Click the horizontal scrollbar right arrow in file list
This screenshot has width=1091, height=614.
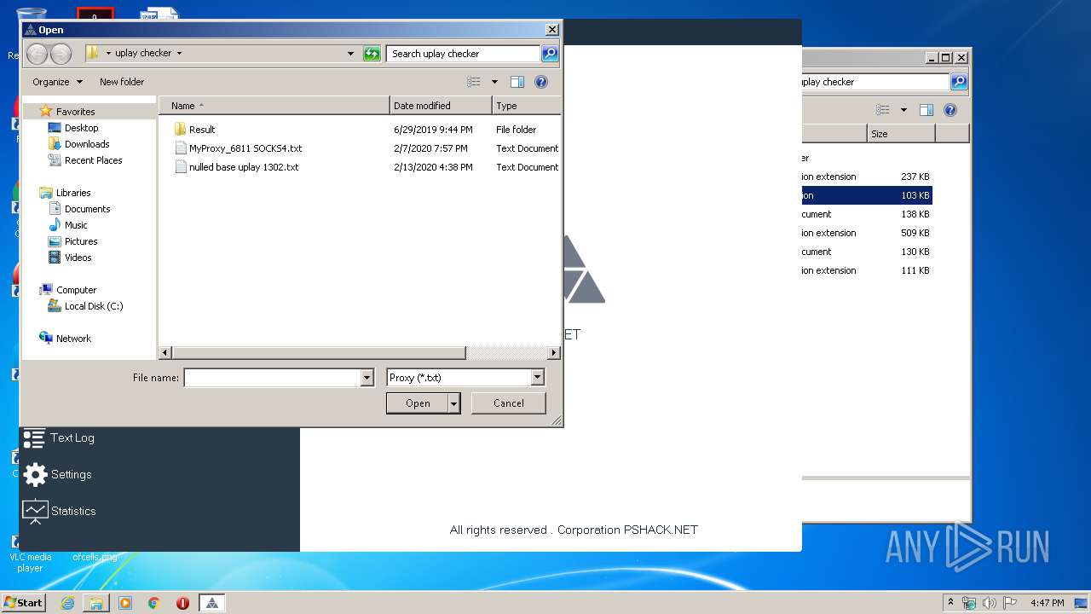pos(553,352)
